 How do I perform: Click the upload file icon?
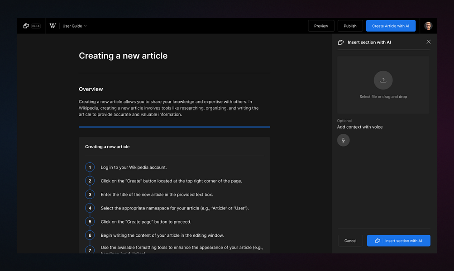(383, 80)
